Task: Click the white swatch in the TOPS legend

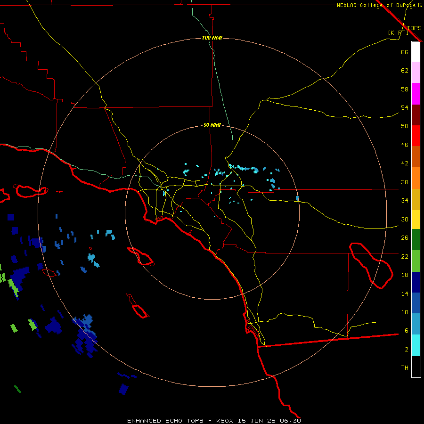Action: [416, 52]
